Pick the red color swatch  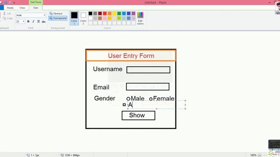click(x=105, y=14)
